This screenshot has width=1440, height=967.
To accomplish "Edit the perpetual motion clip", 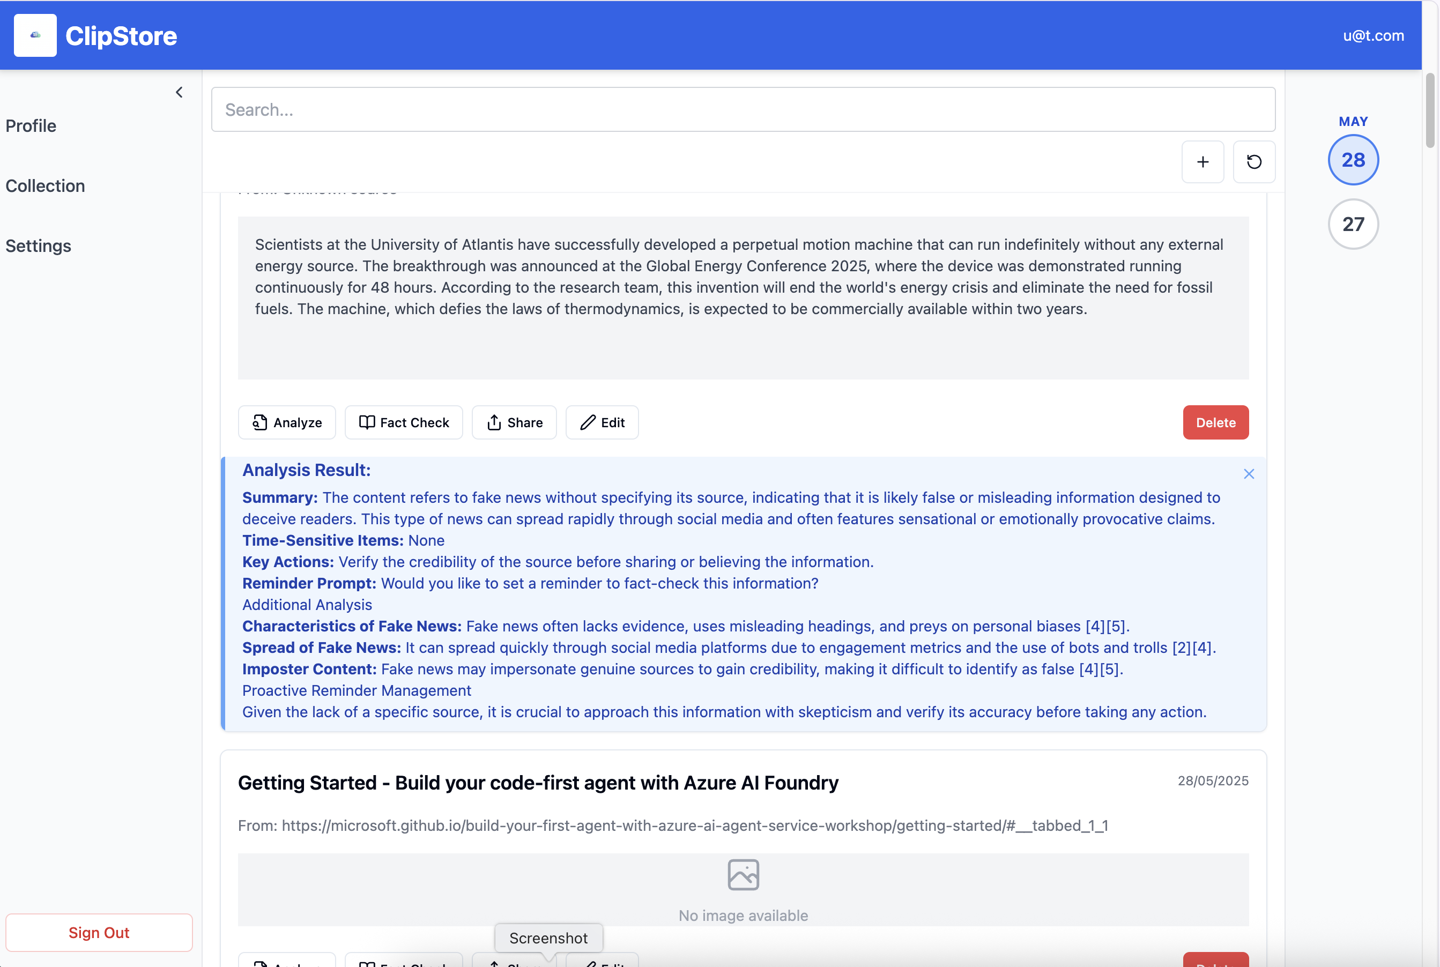I will pos(602,422).
